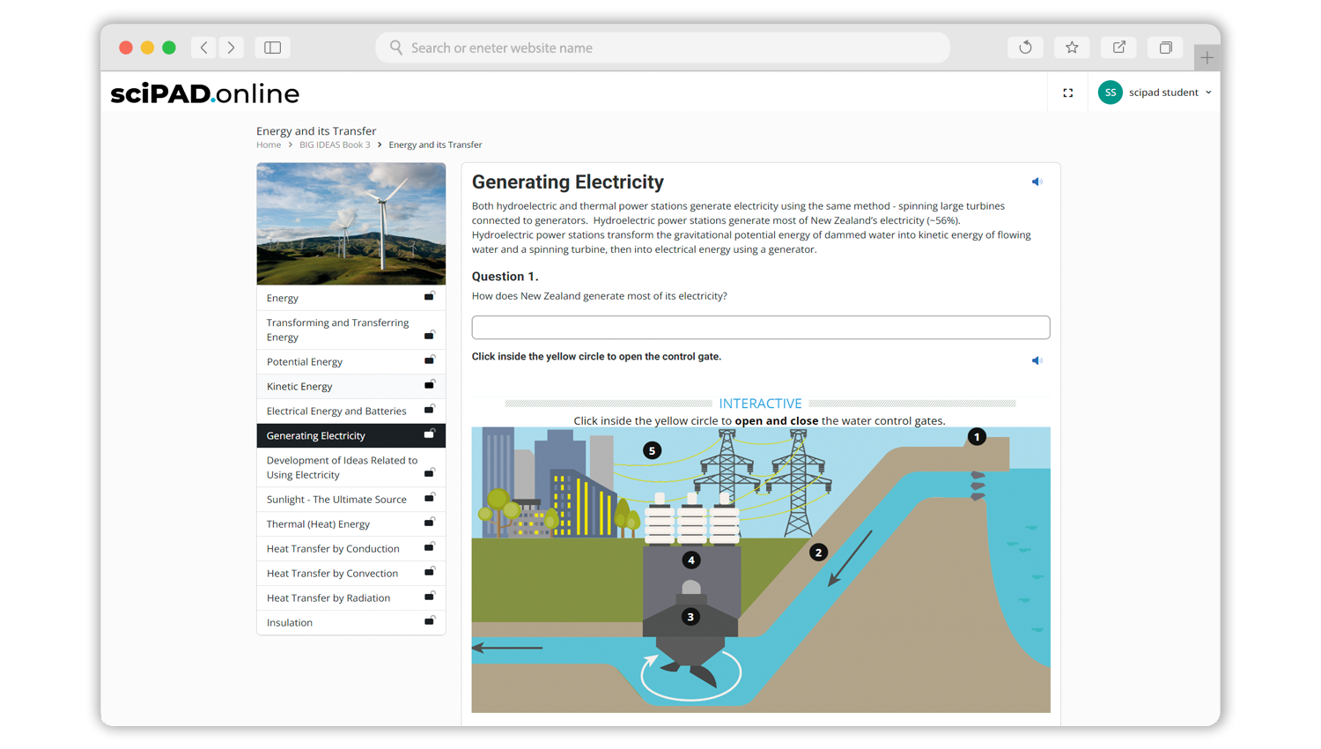Open a new browser tab with the plus icon
This screenshot has width=1321, height=749.
tap(1207, 57)
